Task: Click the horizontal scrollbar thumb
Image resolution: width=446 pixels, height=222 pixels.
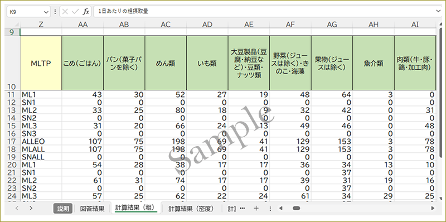Action: point(297,209)
